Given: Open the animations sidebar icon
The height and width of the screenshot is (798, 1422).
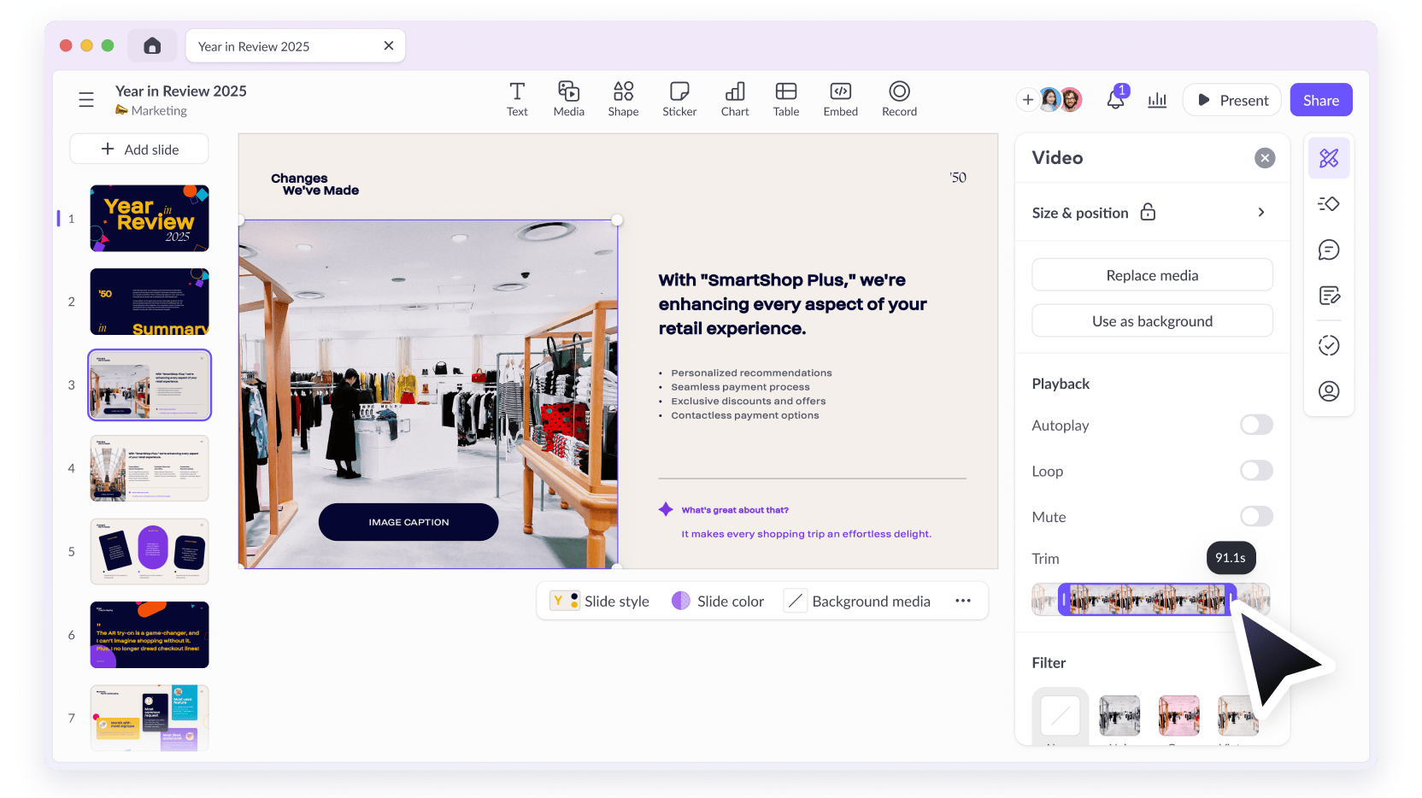Looking at the screenshot, I should [1329, 204].
